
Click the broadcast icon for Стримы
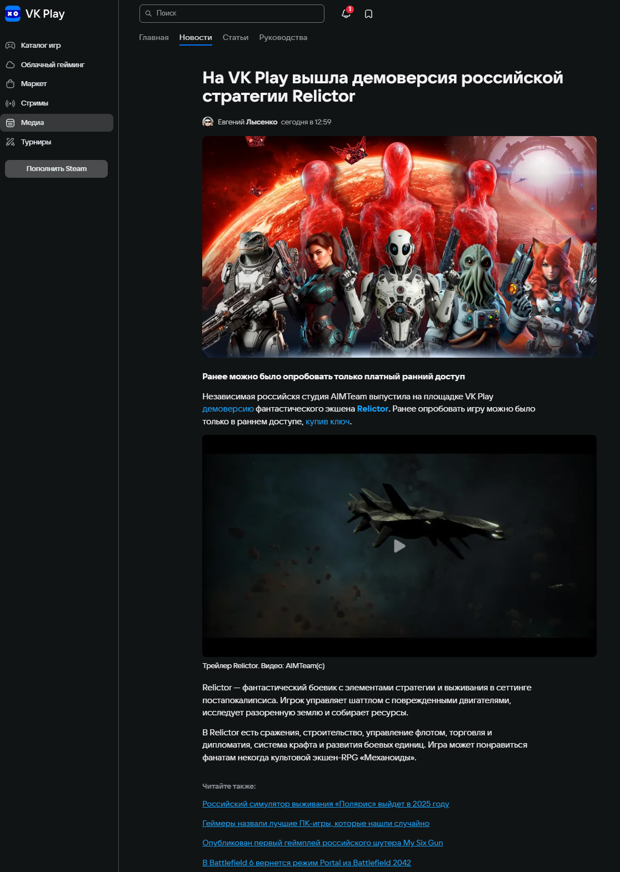[10, 103]
